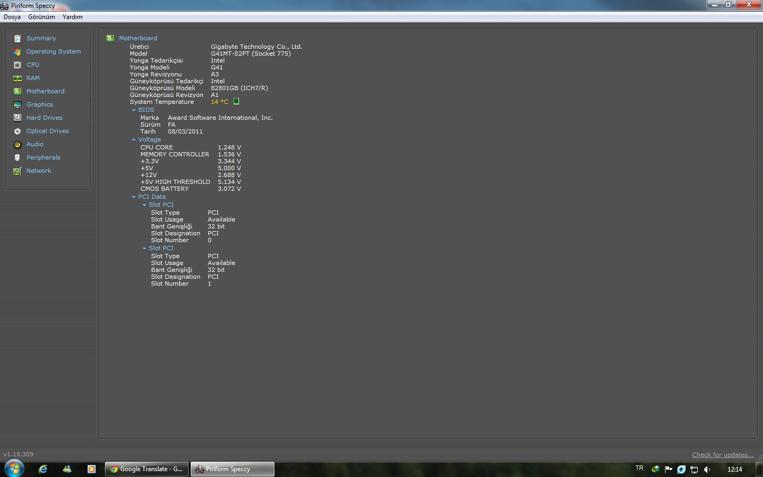Click the Güneyköprüsü Modeli value 82801GB (ICH7/R)
763x477 pixels.
[x=239, y=88]
